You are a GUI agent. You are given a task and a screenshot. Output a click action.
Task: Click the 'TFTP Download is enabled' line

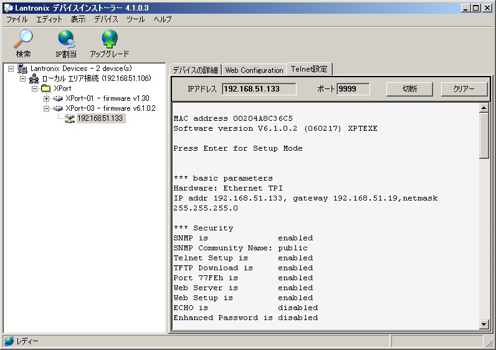[x=243, y=268]
